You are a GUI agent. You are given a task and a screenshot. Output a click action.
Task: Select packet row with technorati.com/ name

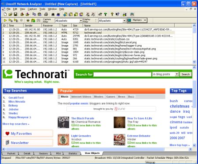pyautogui.click(x=88, y=33)
